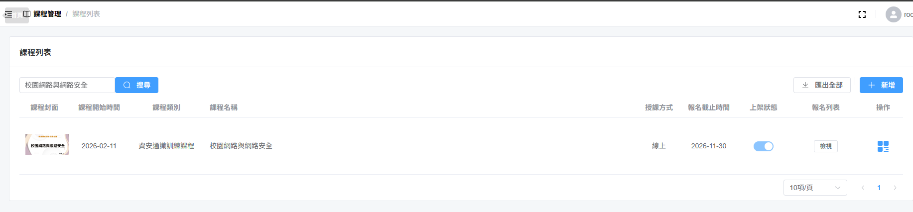Click the magnifier icon in 搜尋 button
913x212 pixels.
click(127, 85)
